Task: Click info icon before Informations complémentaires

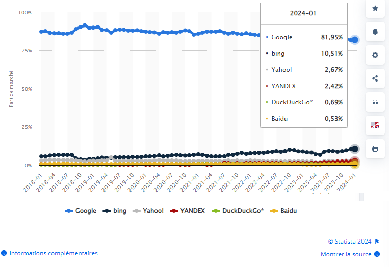Action: 4,253
